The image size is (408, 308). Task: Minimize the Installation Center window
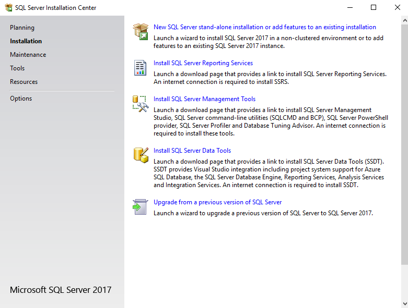(x=350, y=7)
